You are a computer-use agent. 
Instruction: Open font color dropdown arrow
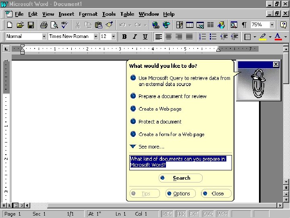(286, 37)
